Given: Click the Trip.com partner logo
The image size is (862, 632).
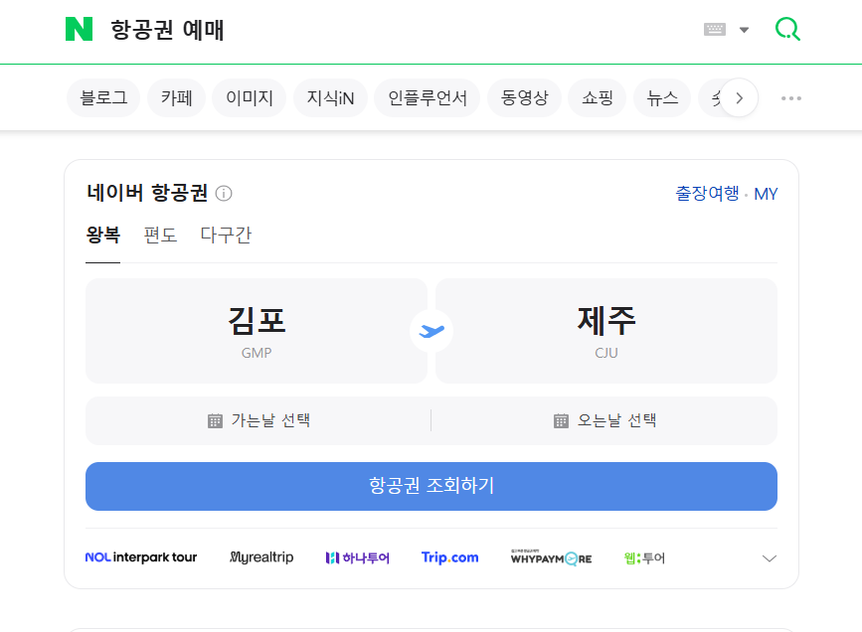Looking at the screenshot, I should [449, 557].
